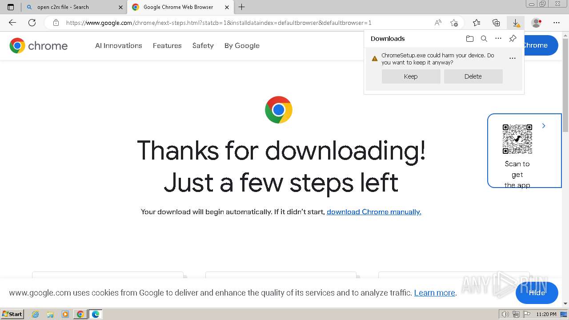Image resolution: width=569 pixels, height=320 pixels.
Task: Launch Internet Explorer from taskbar
Action: [36, 314]
